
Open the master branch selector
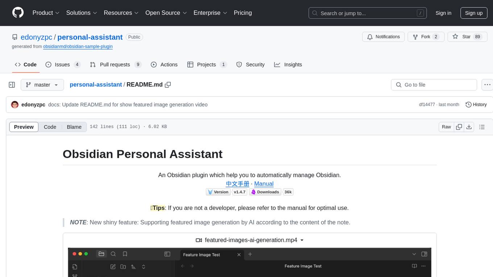pos(42,85)
